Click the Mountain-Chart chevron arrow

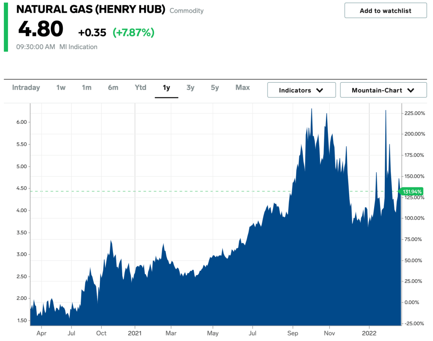click(411, 90)
